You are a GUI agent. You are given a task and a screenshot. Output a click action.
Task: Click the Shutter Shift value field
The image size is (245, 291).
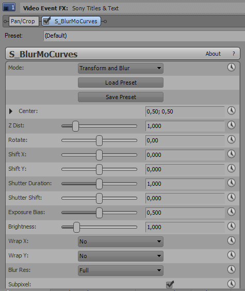pos(185,198)
